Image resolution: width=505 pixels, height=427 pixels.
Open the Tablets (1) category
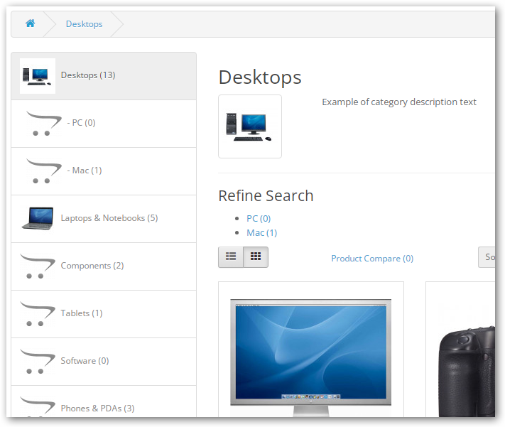tap(104, 314)
